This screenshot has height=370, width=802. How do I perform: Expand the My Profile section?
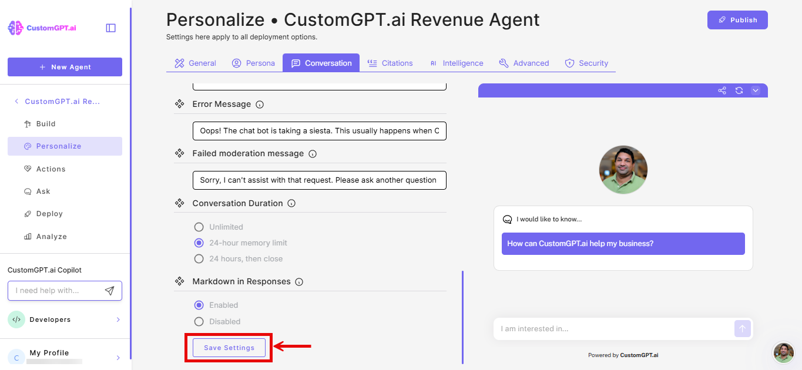65,352
